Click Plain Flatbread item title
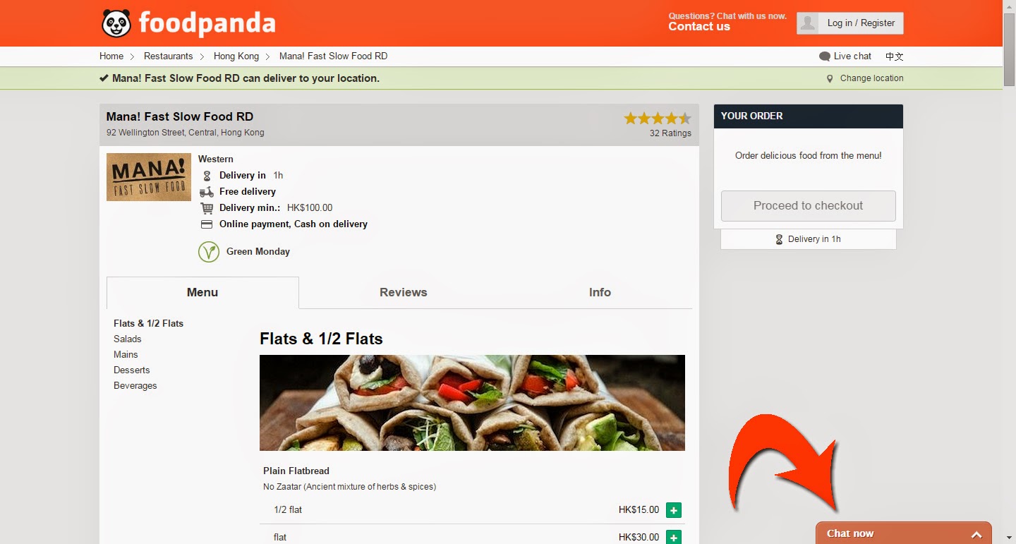 (296, 471)
